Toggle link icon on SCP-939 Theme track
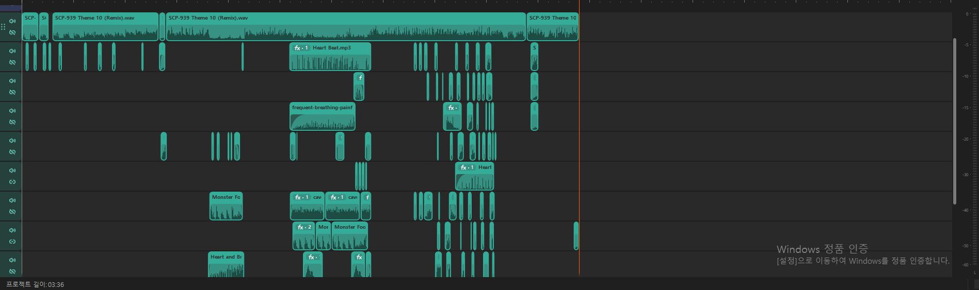The width and height of the screenshot is (979, 290). click(12, 32)
